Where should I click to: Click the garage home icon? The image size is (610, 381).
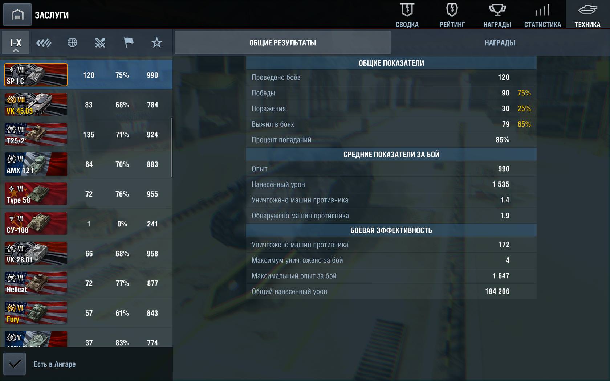tap(17, 15)
